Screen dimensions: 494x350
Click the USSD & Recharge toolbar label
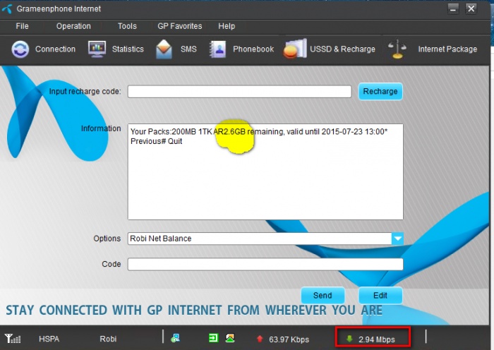click(343, 49)
